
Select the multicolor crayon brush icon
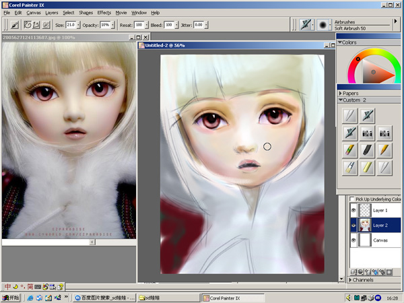pos(349,150)
